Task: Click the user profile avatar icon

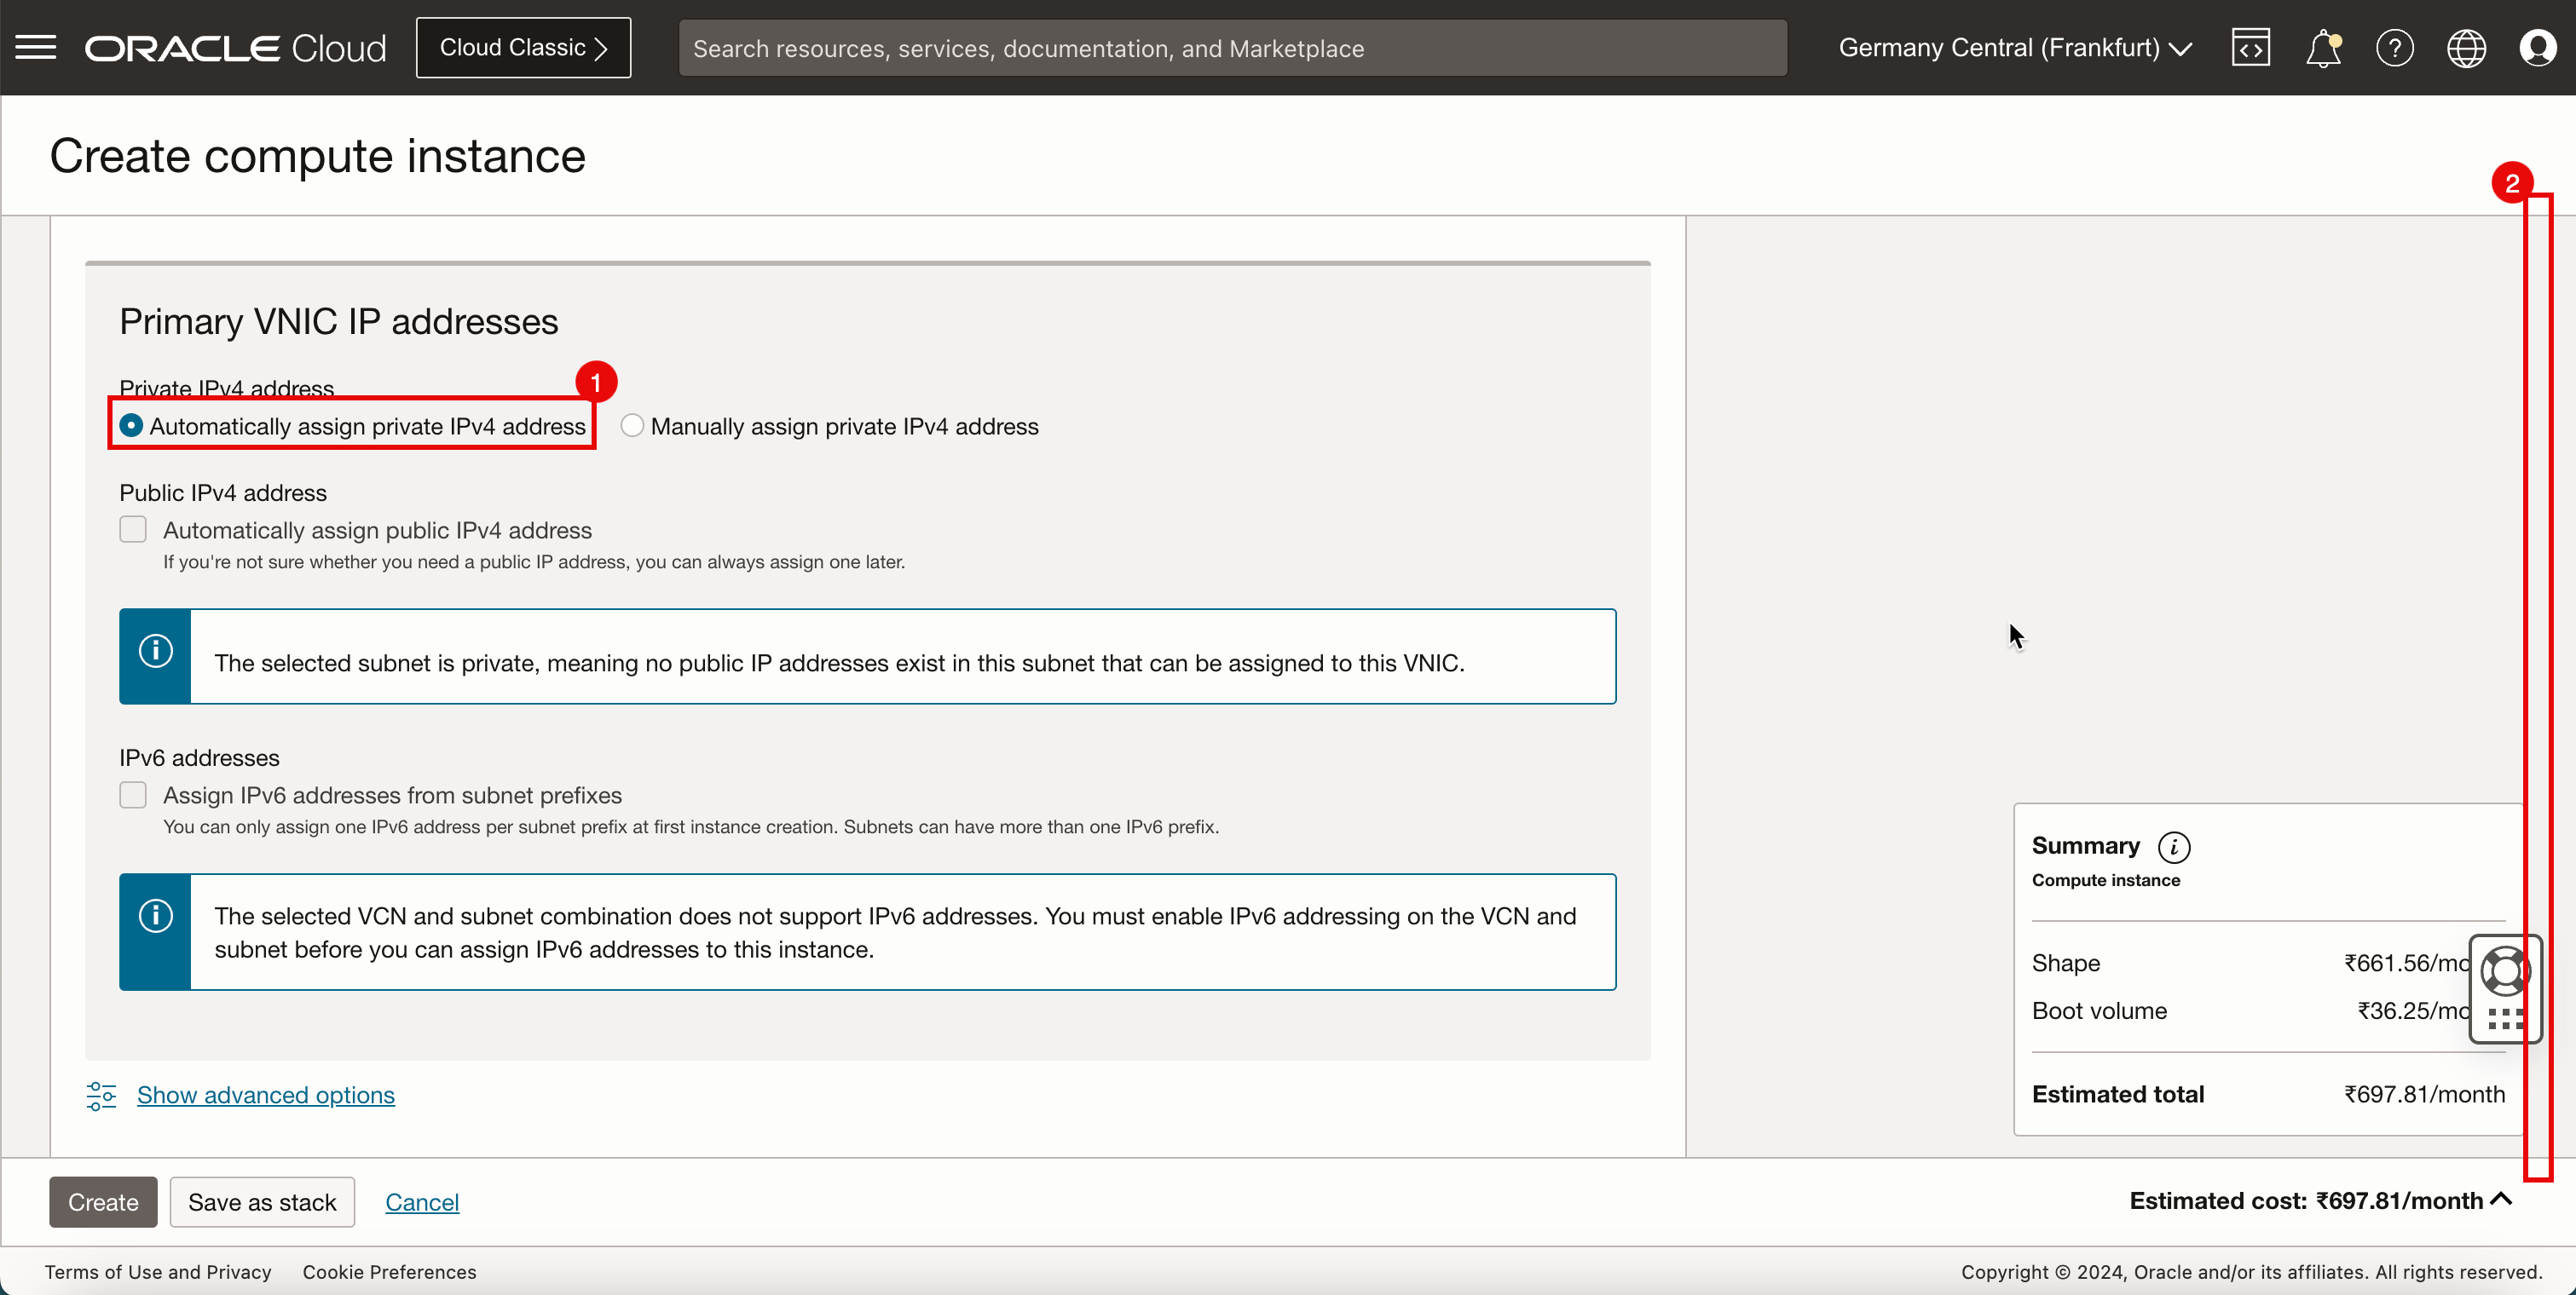Action: point(2538,46)
